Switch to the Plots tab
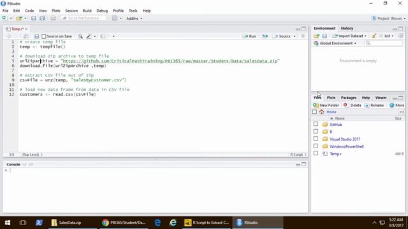This screenshot has width=408, height=229. click(331, 97)
